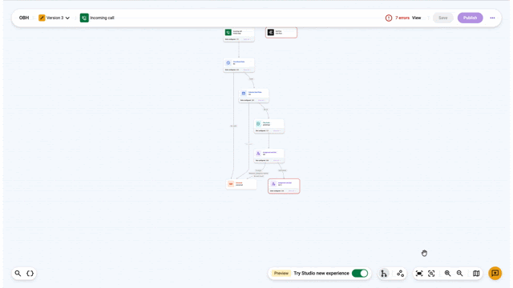Click the green Incoming call trigger icon
This screenshot has width=513, height=288.
tap(84, 18)
